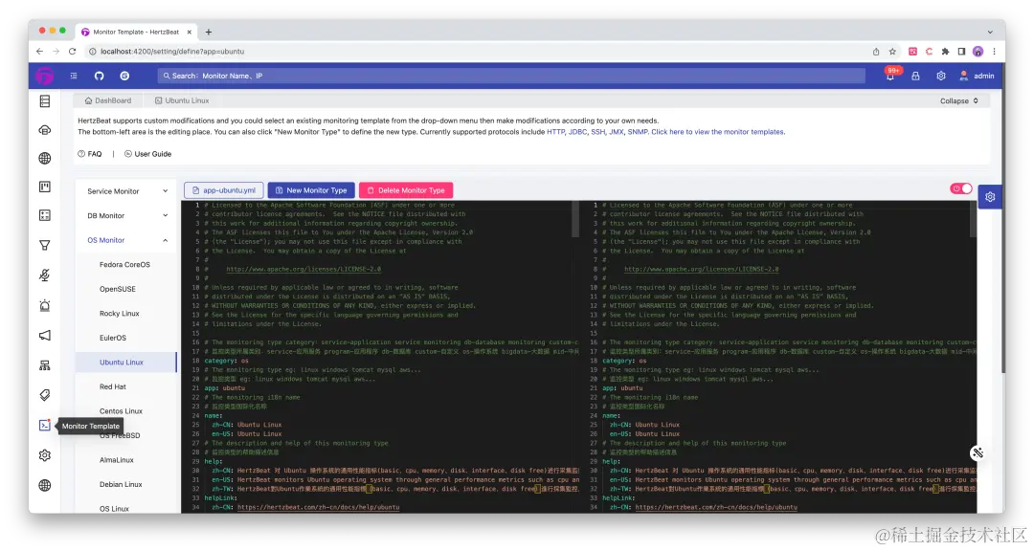Click the New Monitor Type button
Screen dimensions: 1034x551
point(310,190)
